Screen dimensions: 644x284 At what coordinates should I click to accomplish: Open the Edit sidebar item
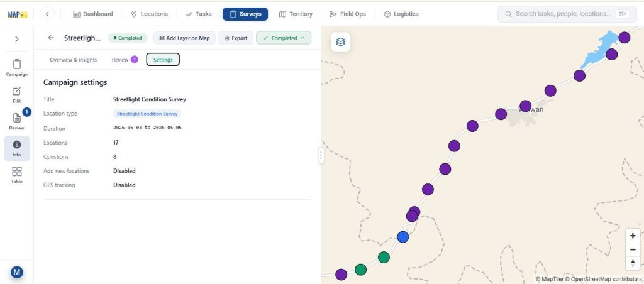pos(17,95)
